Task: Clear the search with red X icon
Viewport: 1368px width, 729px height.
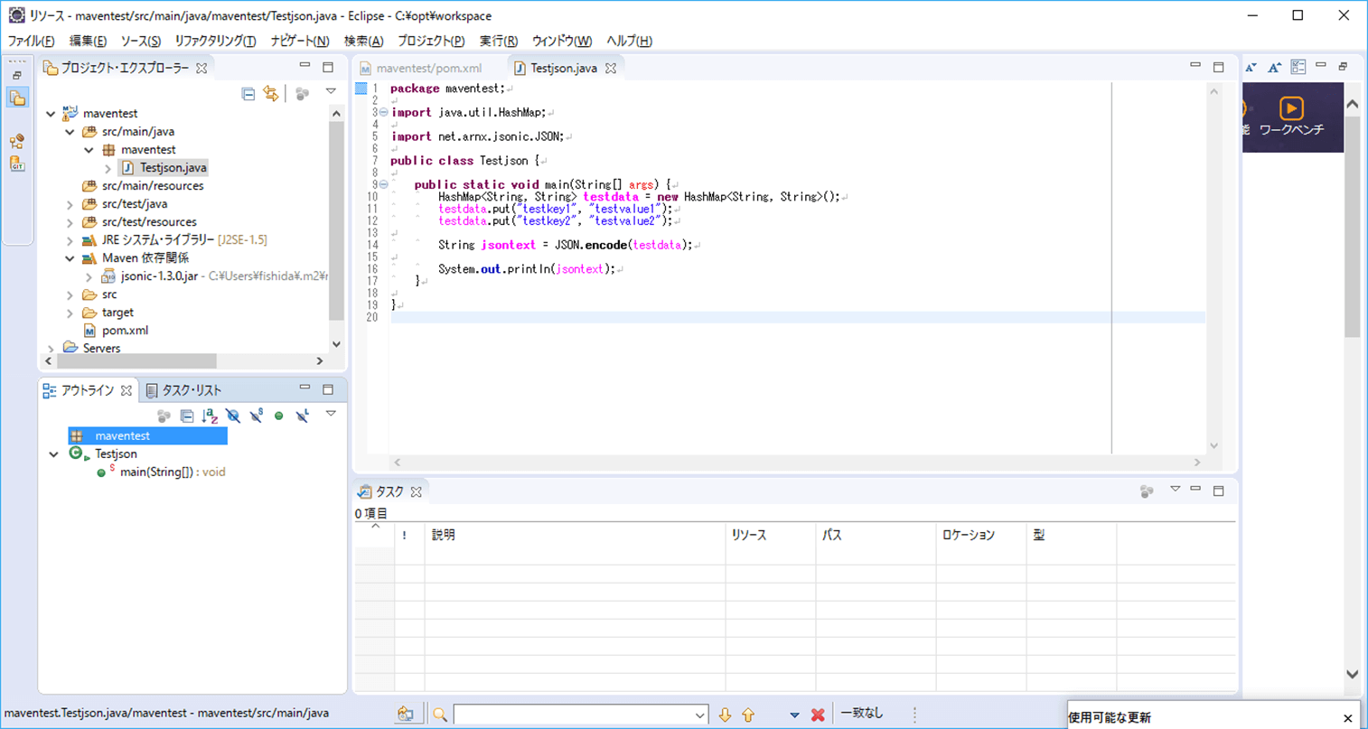Action: tap(818, 715)
